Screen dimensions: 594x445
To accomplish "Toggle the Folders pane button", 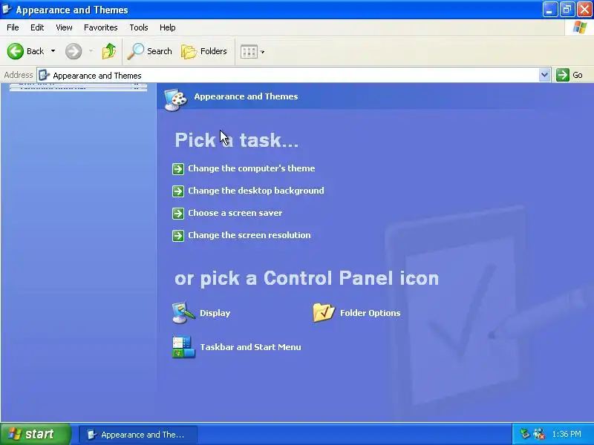I will click(x=203, y=51).
